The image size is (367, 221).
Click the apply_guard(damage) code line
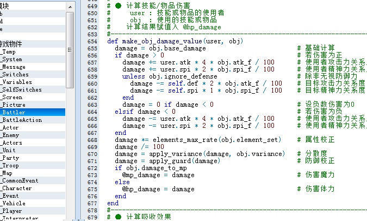(x=167, y=161)
